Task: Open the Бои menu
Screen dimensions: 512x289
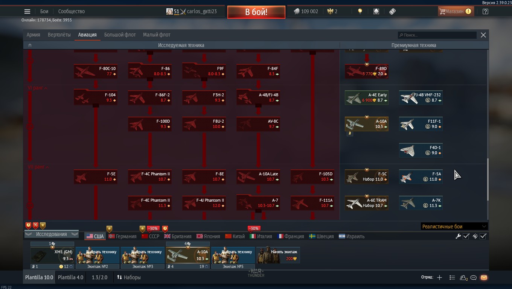Action: [x=44, y=11]
